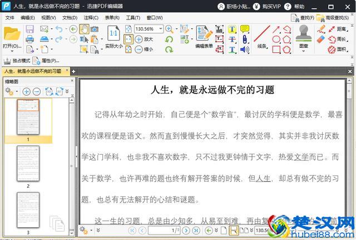356x240 pixels.
Task: Expand the 图章 stamp dropdown arrow
Action: click(303, 51)
